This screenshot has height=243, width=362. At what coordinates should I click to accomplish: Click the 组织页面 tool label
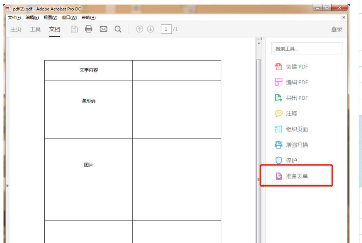[297, 129]
